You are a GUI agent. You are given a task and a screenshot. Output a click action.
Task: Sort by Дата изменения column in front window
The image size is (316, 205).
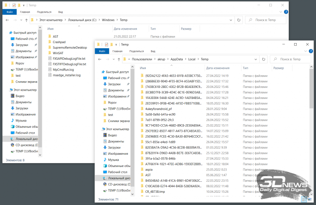pyautogui.click(x=215, y=68)
